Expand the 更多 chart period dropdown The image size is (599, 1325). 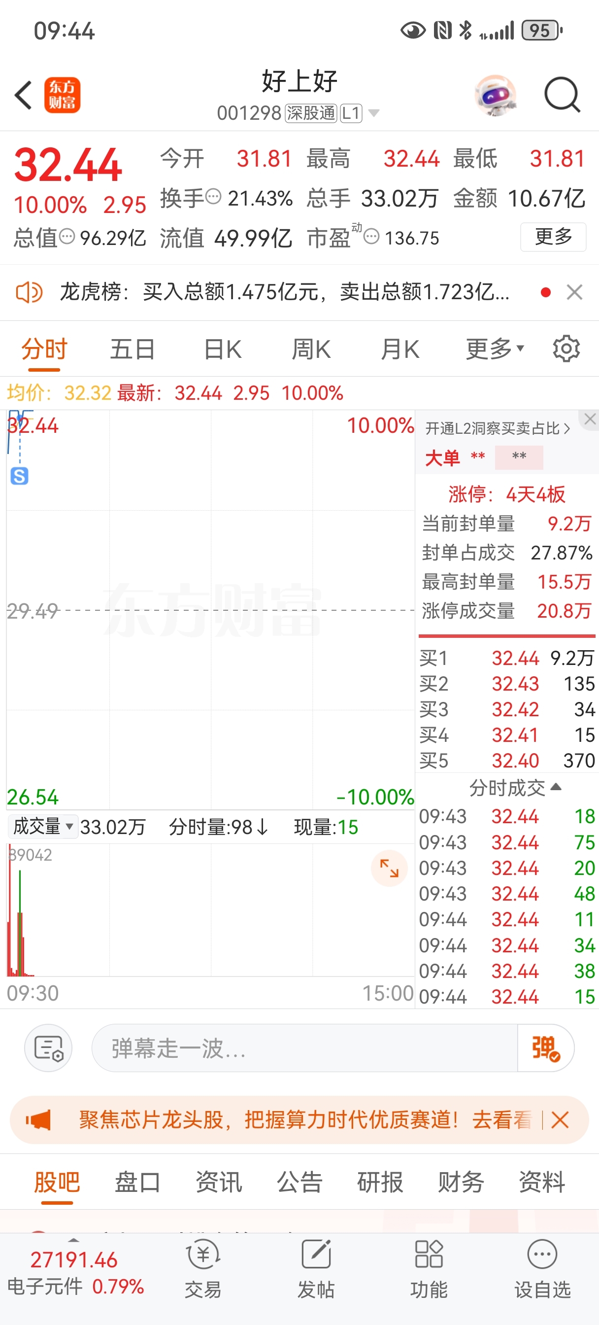pyautogui.click(x=495, y=350)
